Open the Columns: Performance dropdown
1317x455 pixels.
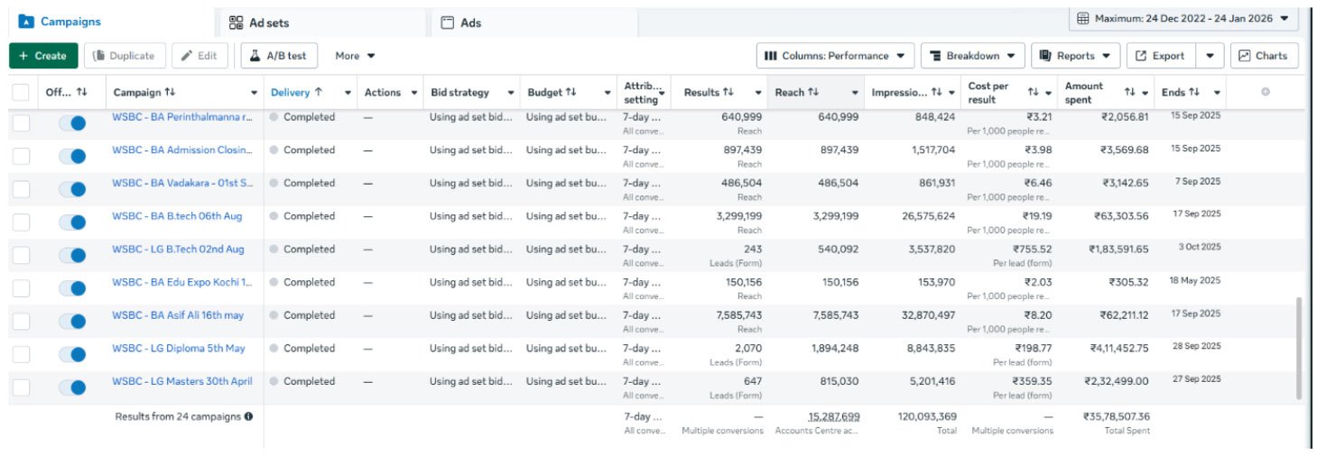[835, 56]
